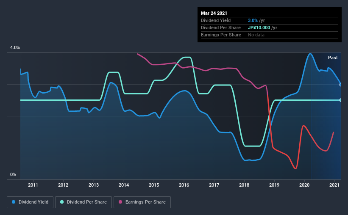Select the 2020 label on the x-axis
Screen dimensions: 348x215
click(x=304, y=185)
